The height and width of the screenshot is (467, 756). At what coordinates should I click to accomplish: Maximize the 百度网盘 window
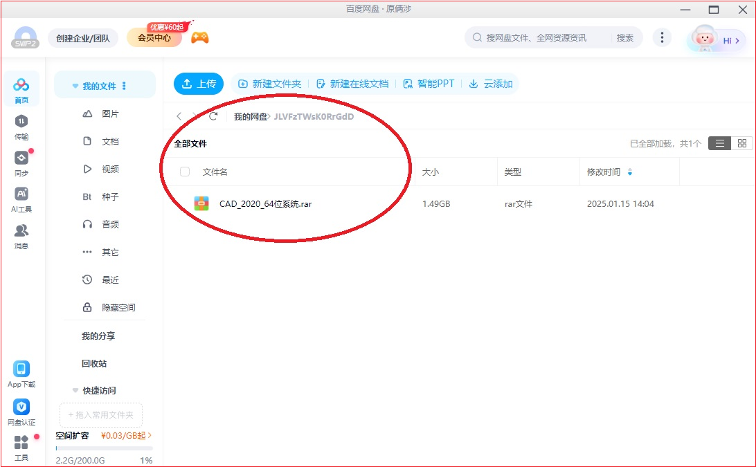pos(714,10)
